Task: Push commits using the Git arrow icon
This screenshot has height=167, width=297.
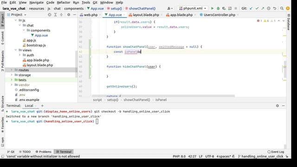Action: pyautogui.click(x=263, y=8)
